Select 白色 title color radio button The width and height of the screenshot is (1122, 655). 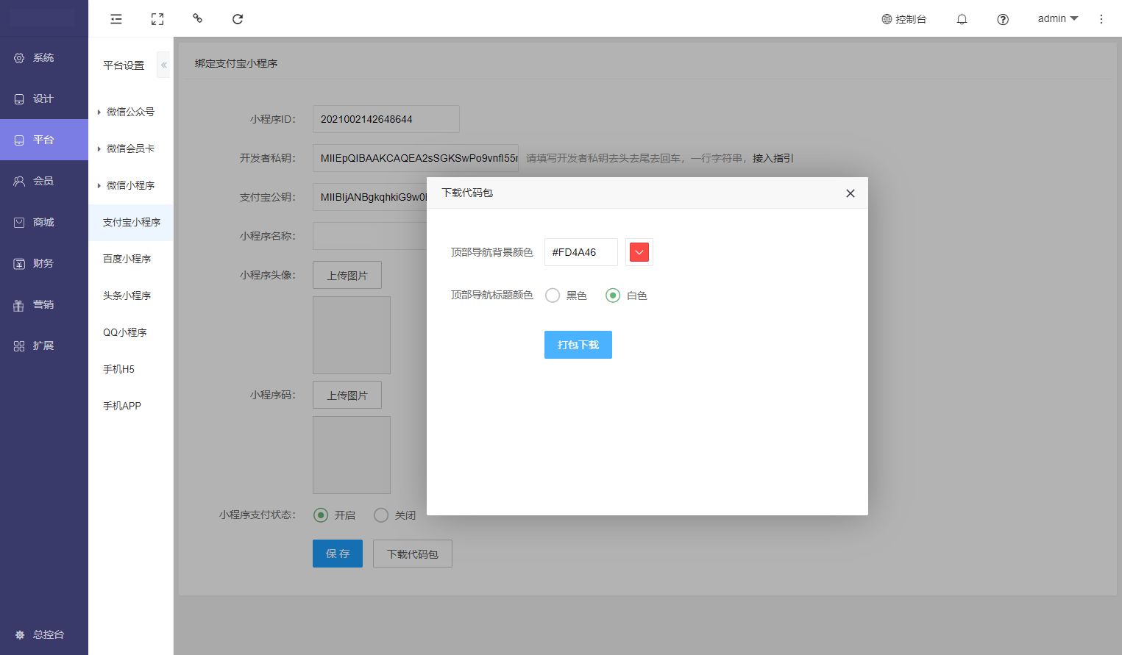(x=612, y=296)
